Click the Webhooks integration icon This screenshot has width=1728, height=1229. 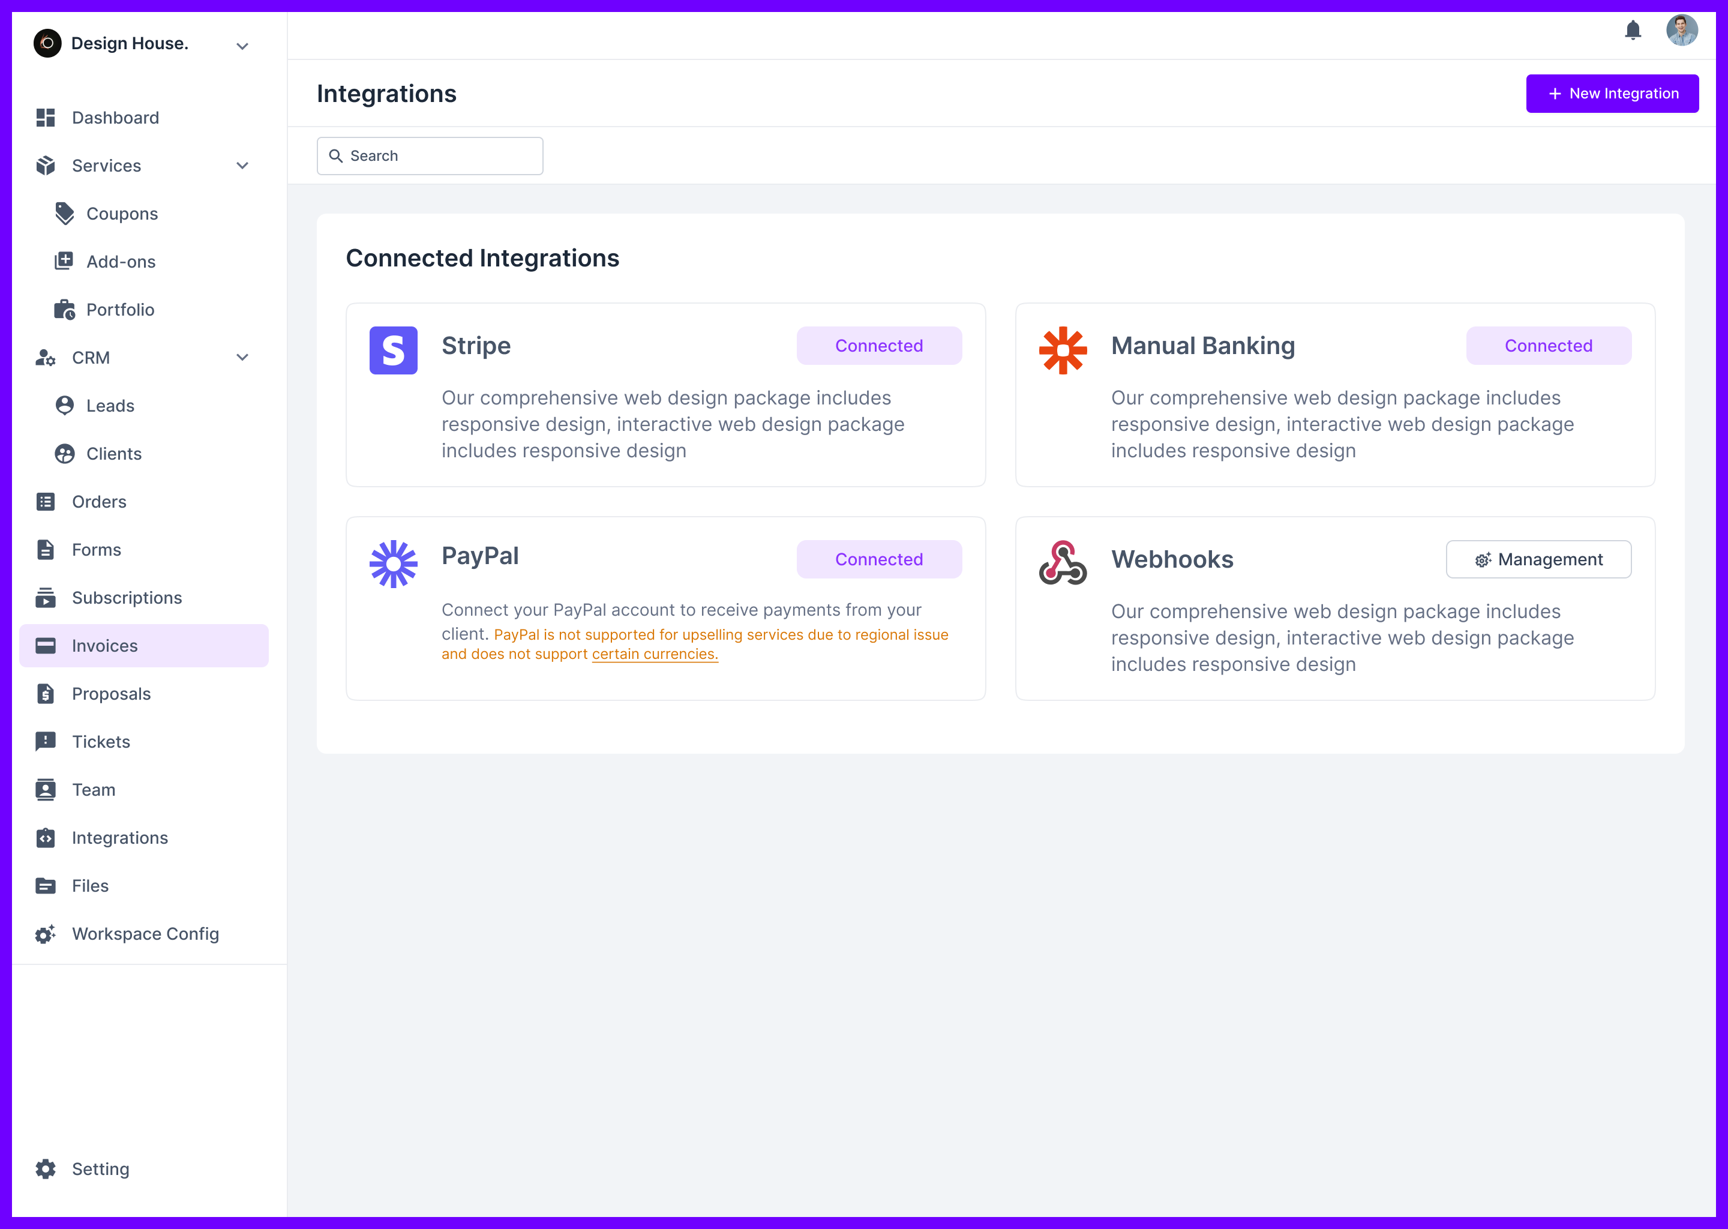point(1062,562)
